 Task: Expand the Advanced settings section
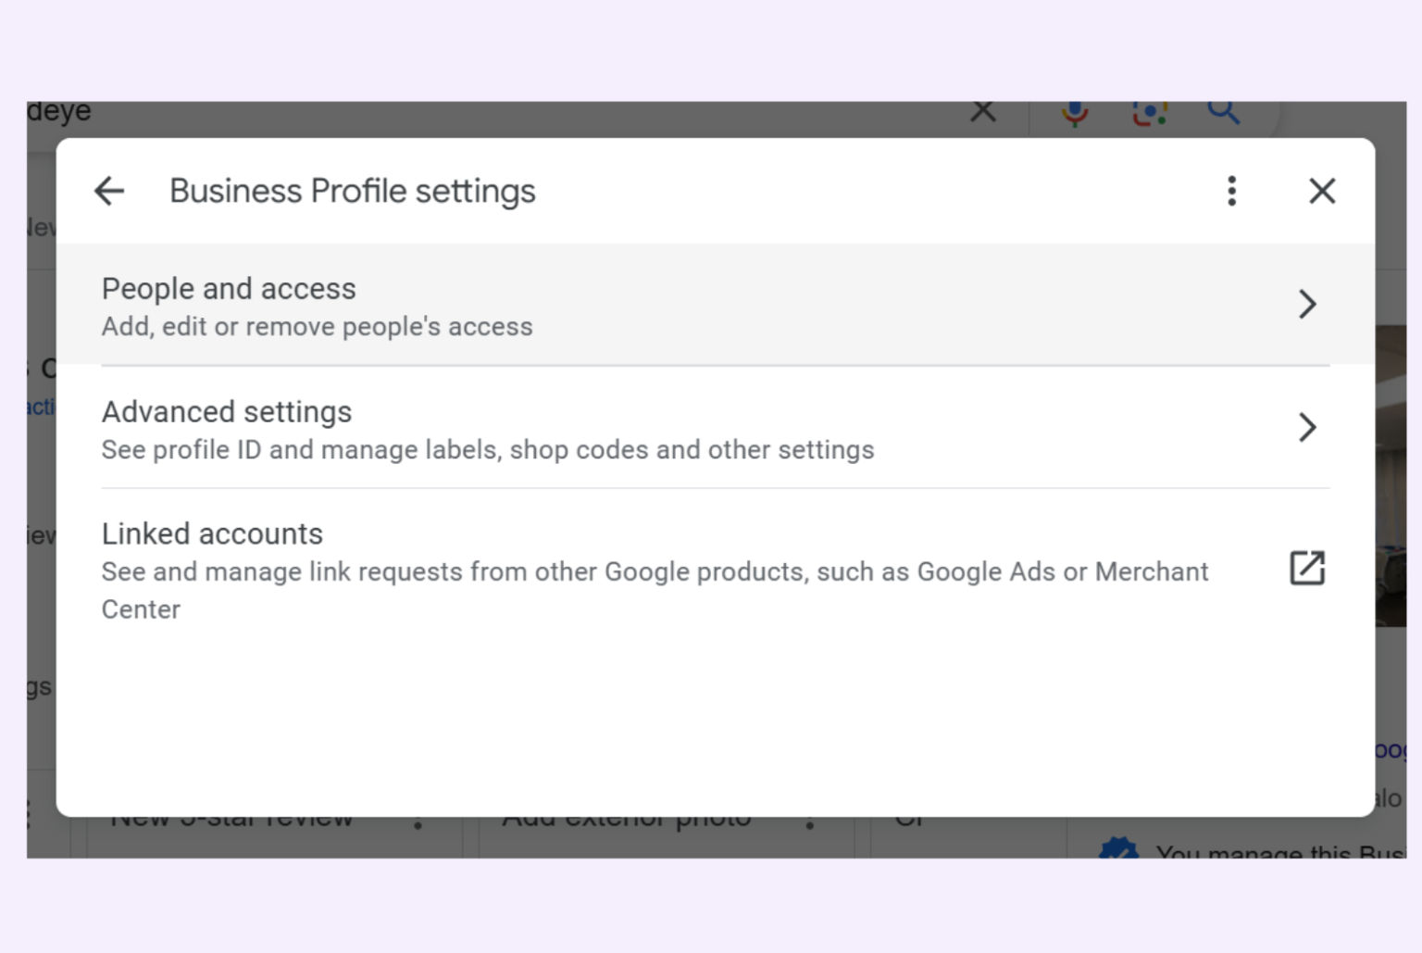[x=1307, y=427]
